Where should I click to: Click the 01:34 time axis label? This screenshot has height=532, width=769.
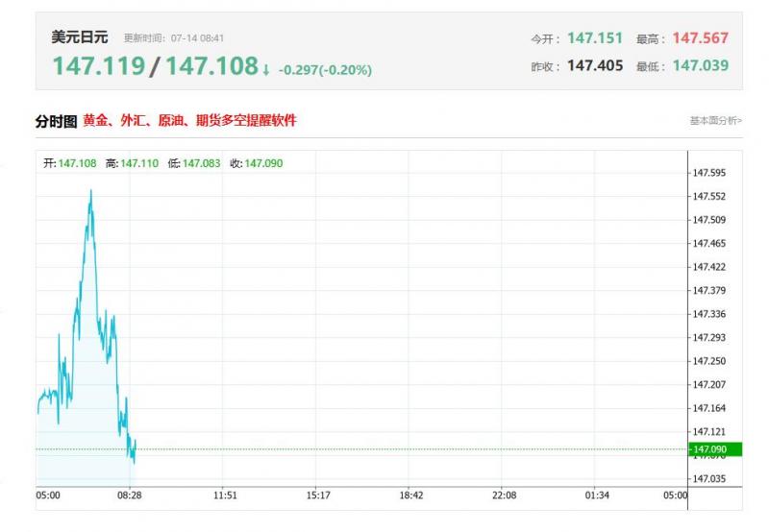pyautogui.click(x=597, y=496)
